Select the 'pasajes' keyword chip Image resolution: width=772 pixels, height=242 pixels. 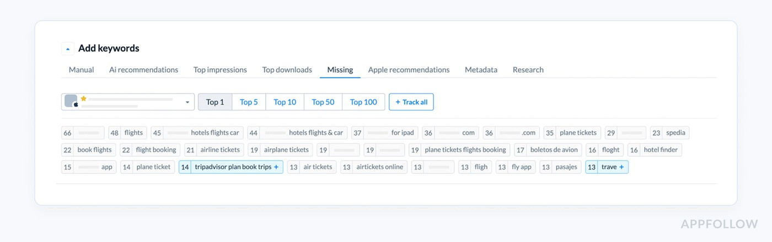561,167
